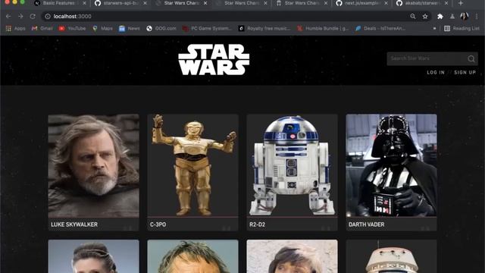
Task: Open the PC Game System bookmark
Action: click(x=207, y=29)
